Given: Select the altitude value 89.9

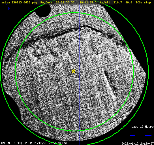Looking at the screenshot, I should click(x=129, y=3).
